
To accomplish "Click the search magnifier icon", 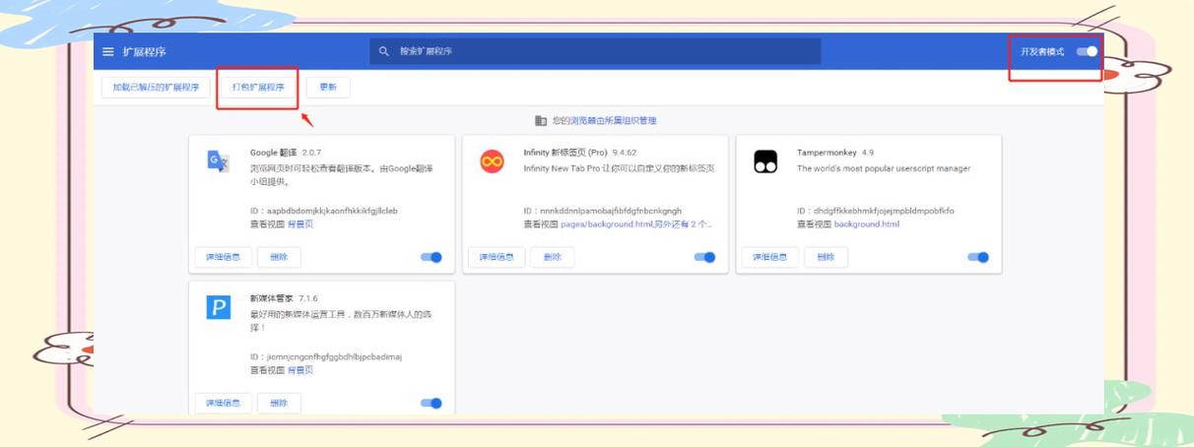I will tap(384, 51).
